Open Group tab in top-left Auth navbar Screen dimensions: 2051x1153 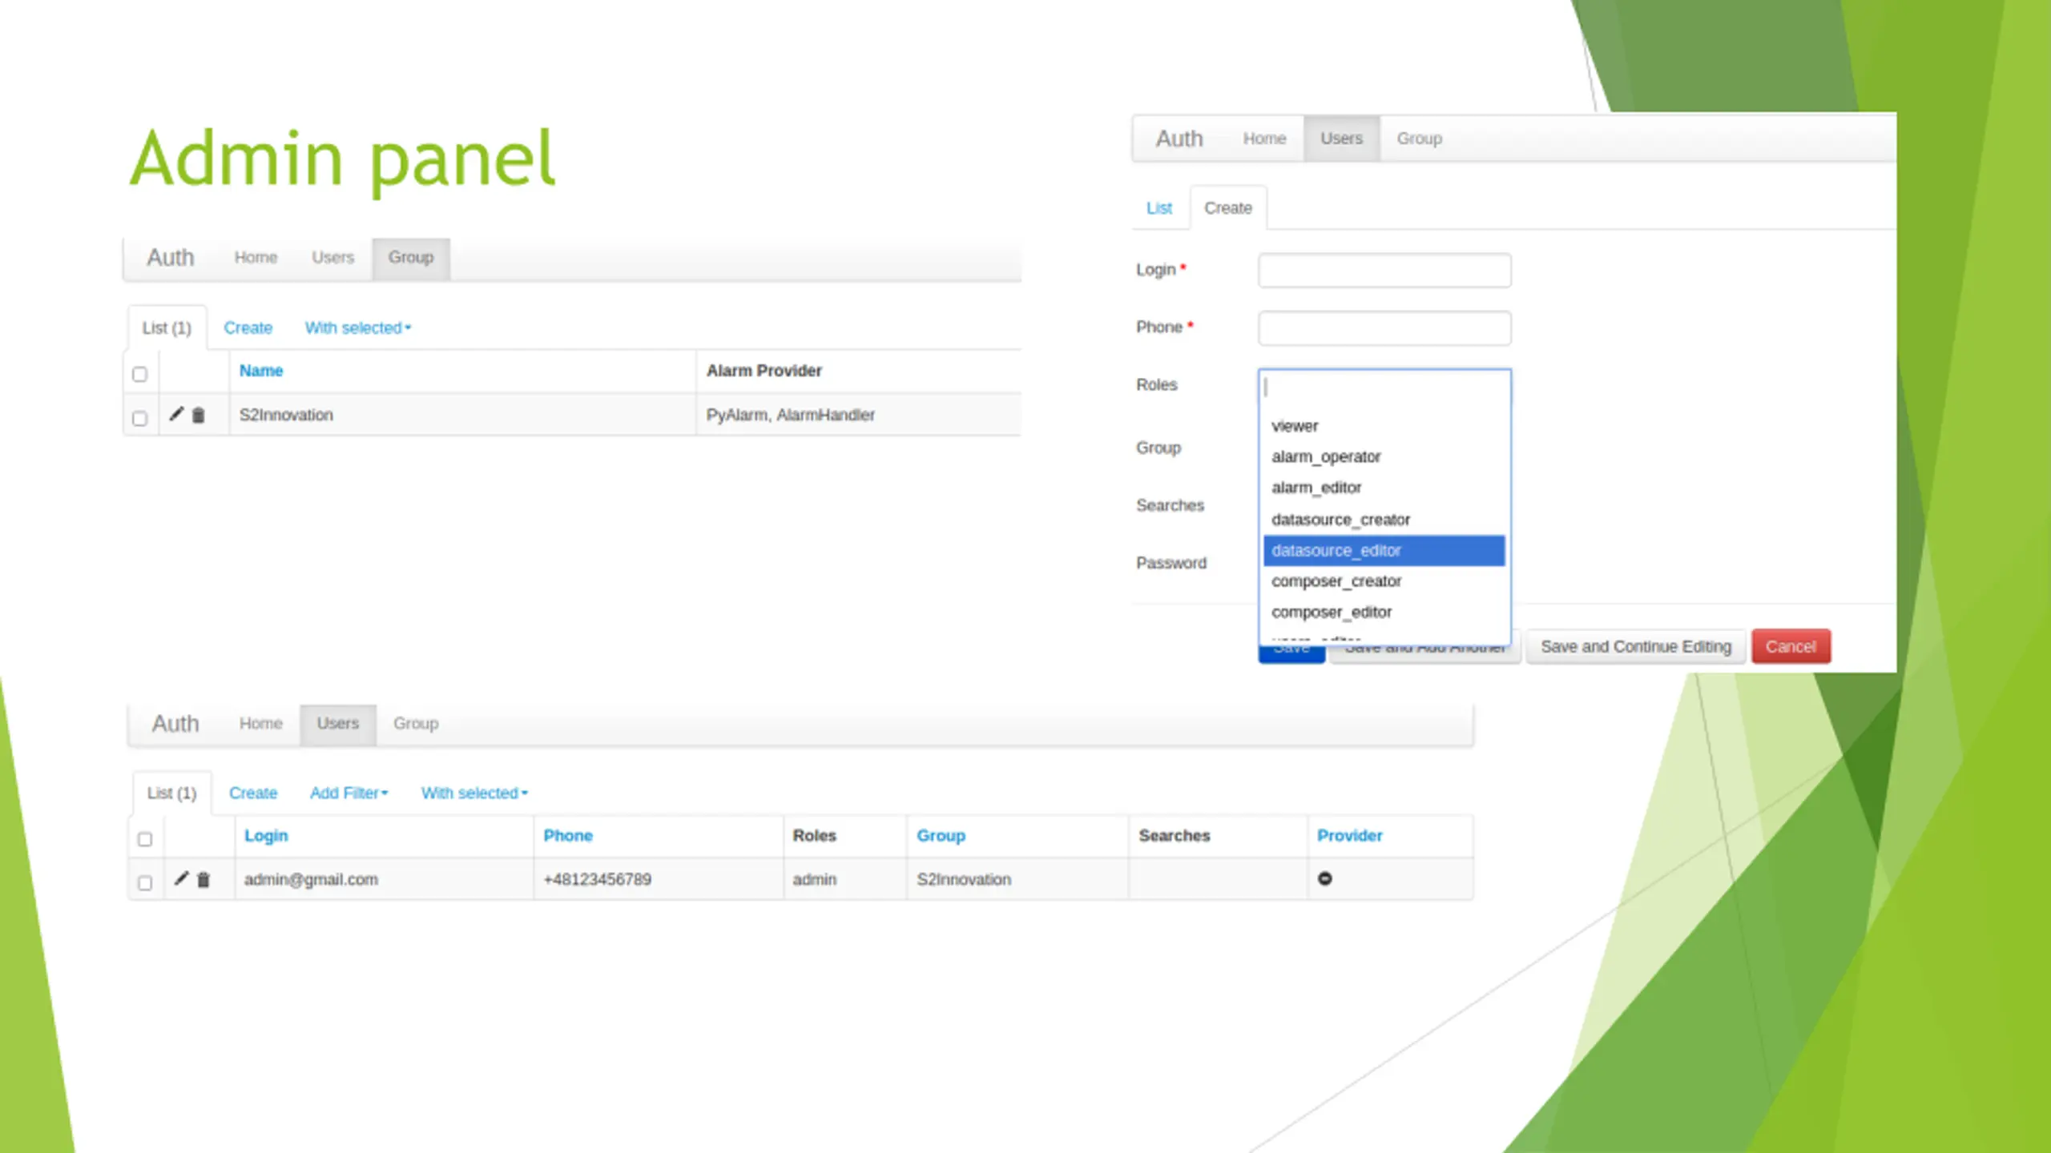[x=411, y=258]
